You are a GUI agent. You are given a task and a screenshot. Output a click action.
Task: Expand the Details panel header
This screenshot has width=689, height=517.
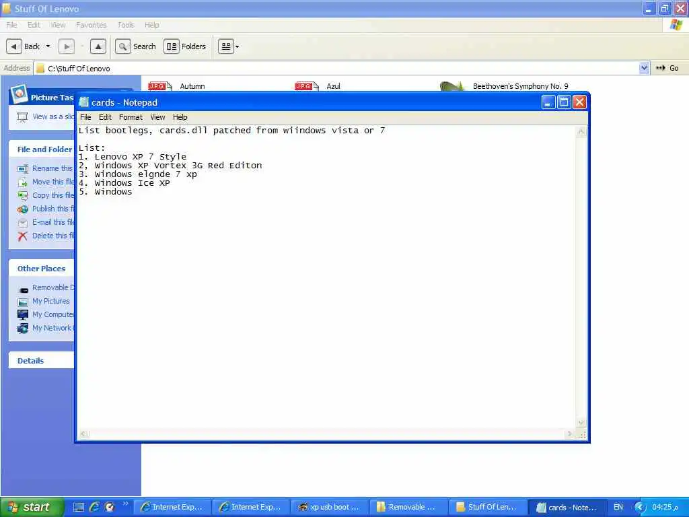coord(41,361)
